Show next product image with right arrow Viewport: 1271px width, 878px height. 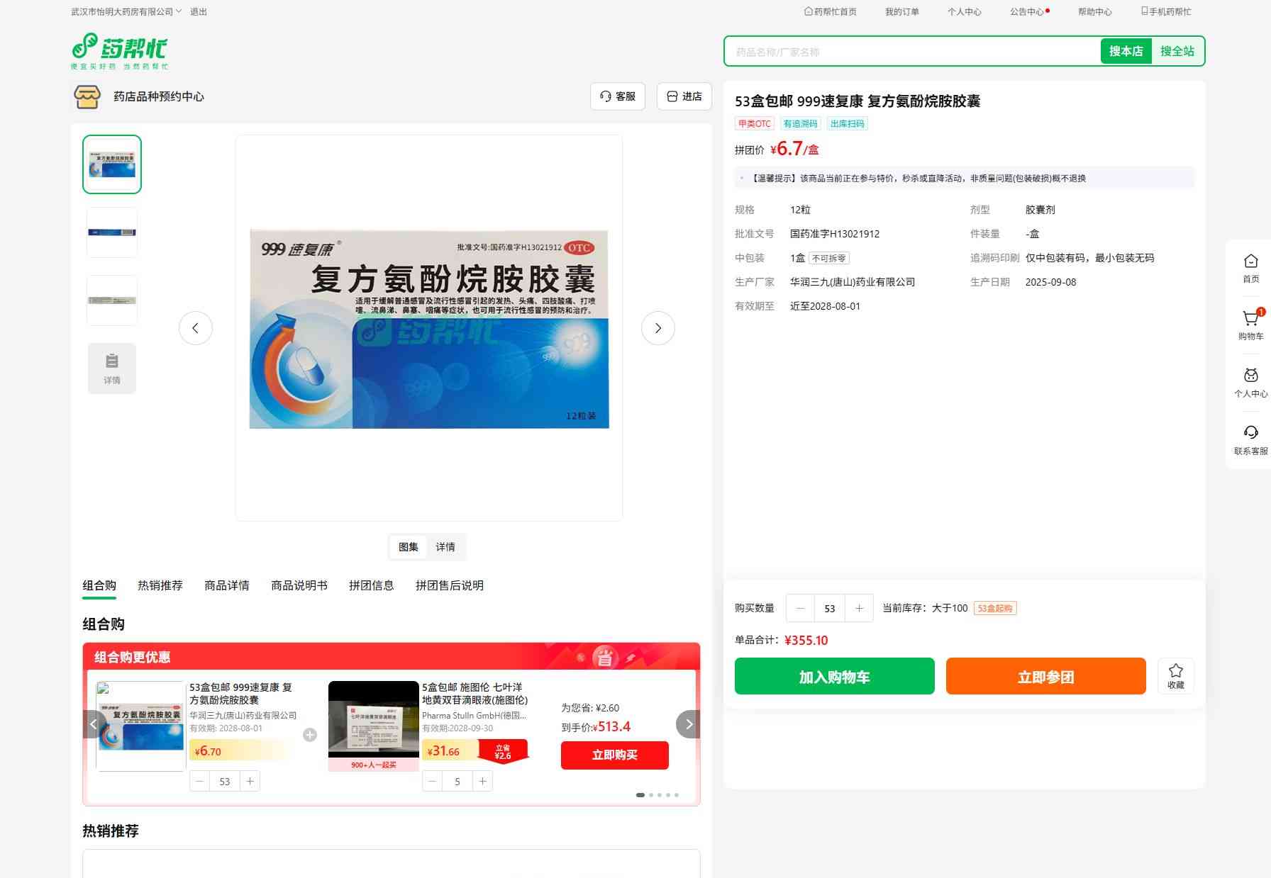pyautogui.click(x=657, y=328)
